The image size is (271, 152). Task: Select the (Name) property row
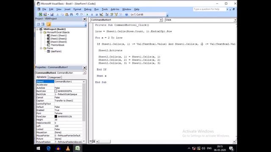(x=59, y=81)
